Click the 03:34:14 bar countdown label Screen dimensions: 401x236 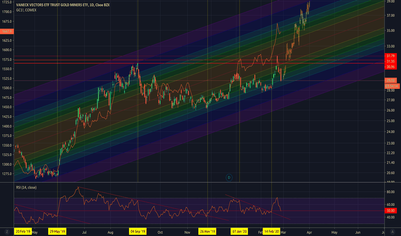point(392,86)
